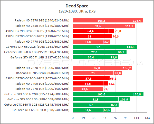The image size is (154, 124).
Task: Click the bar value 103,6
Action: (101, 21)
